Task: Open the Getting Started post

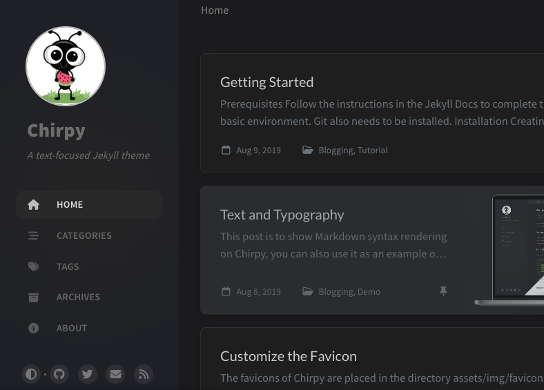Action: [x=266, y=82]
